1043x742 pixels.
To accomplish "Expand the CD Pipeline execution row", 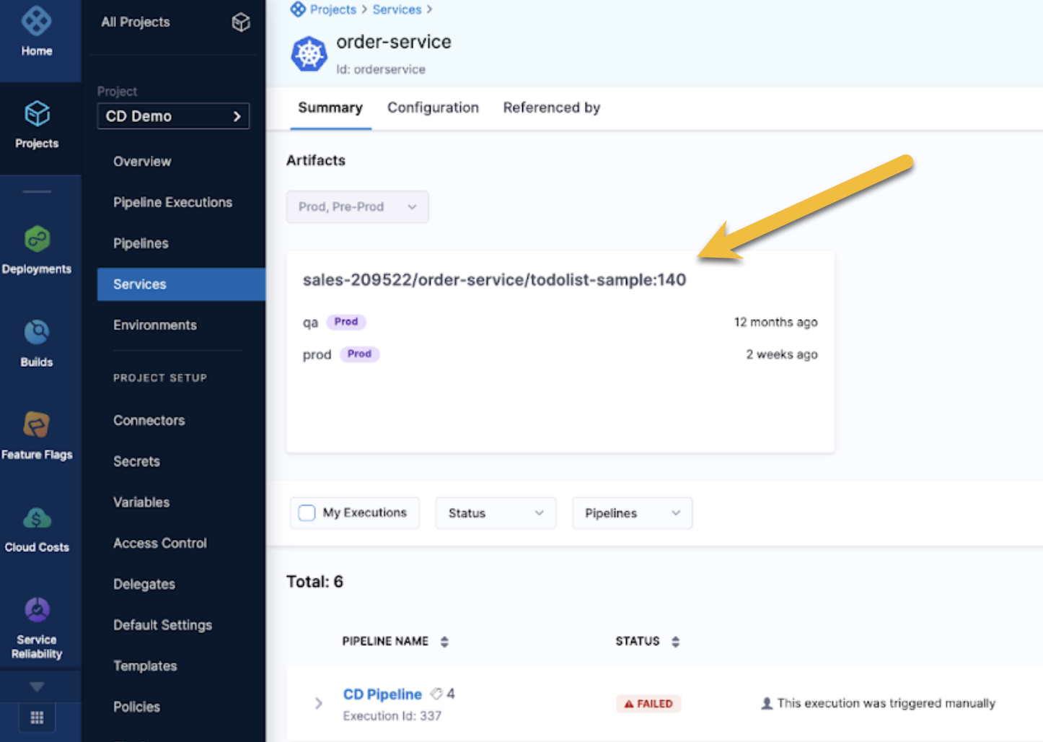I will tap(319, 703).
